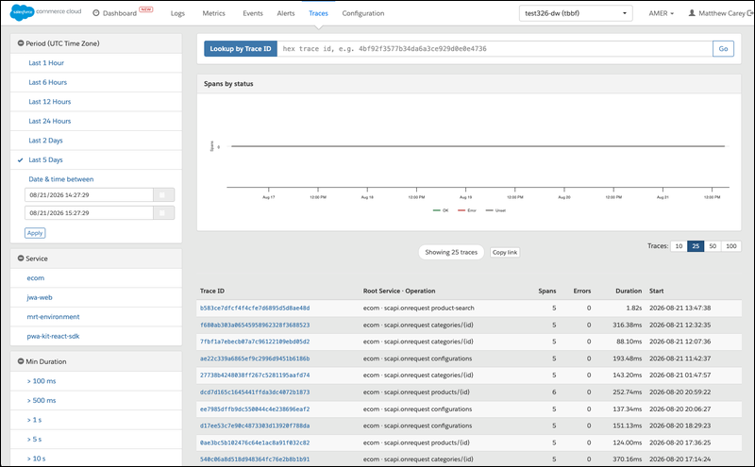Select the Last 6 Hours period
Viewport: 755px width, 467px height.
48,82
